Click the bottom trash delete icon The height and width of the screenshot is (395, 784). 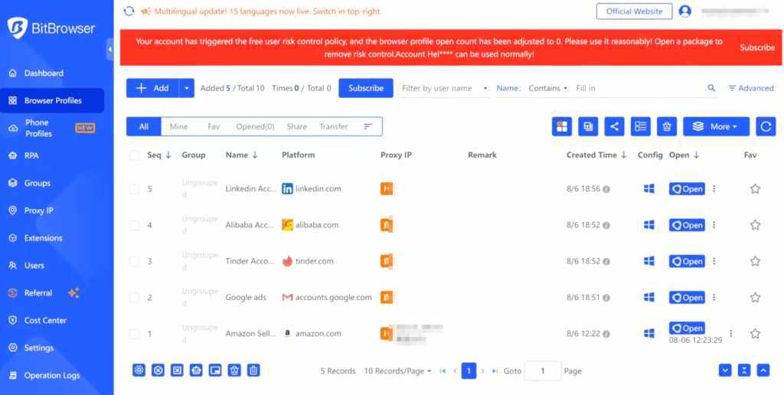253,371
